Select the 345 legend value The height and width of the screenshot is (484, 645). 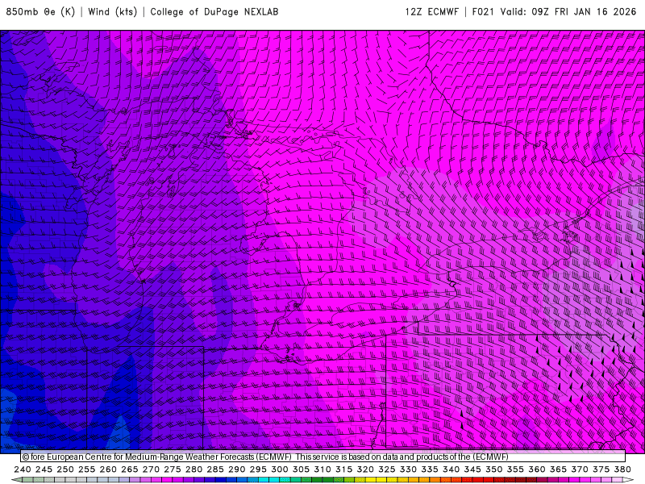[x=472, y=469]
